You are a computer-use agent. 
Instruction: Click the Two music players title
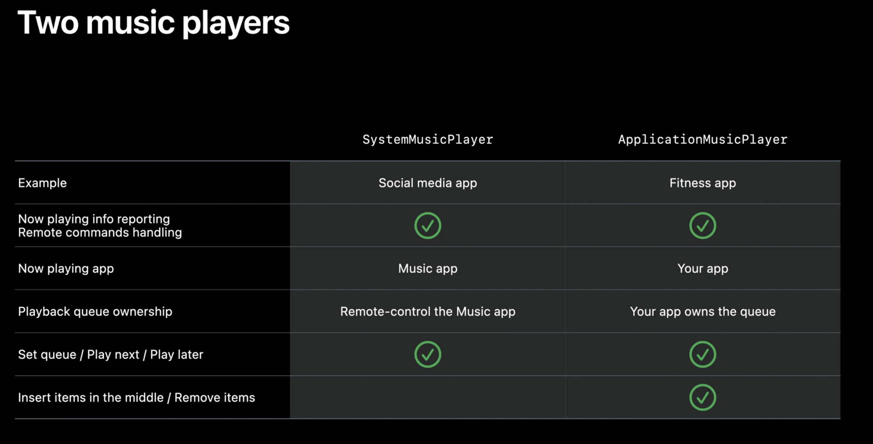153,23
